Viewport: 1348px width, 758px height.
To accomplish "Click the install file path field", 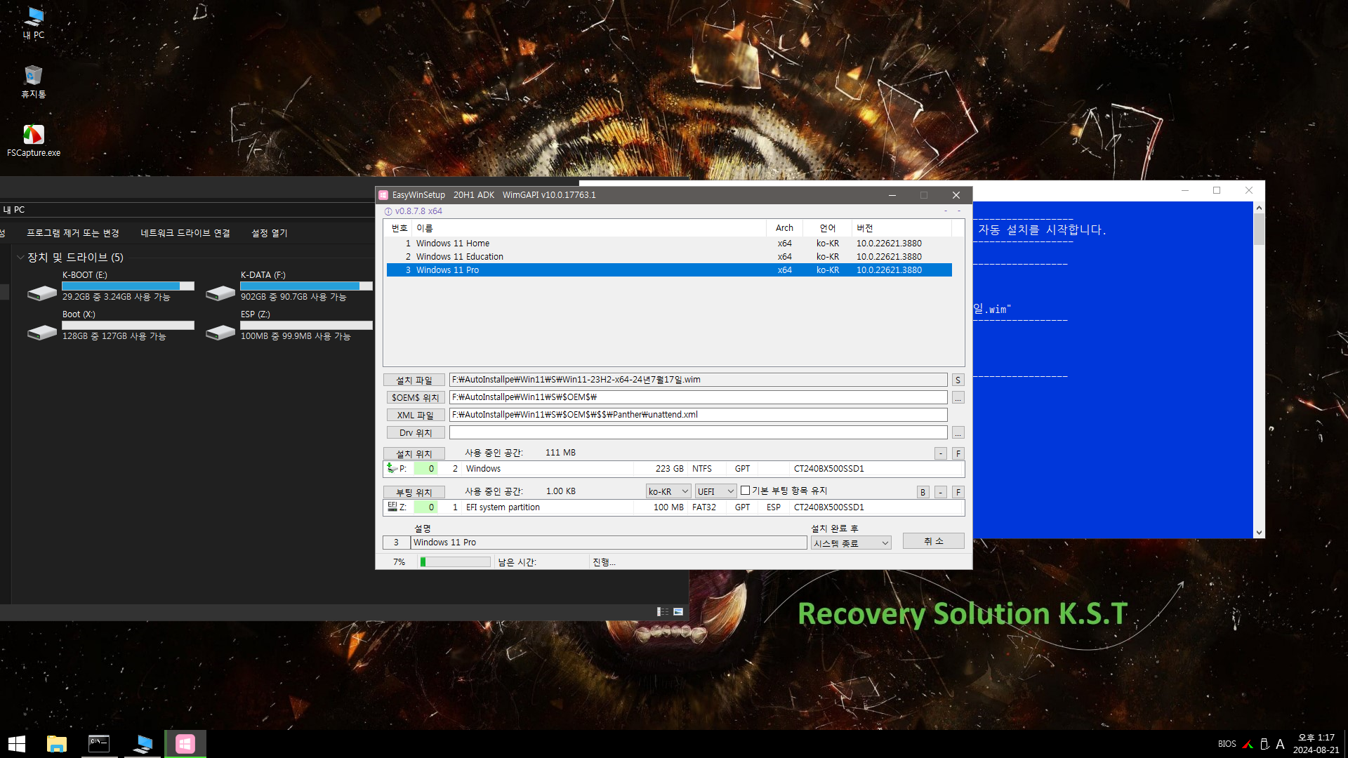I will [x=699, y=380].
